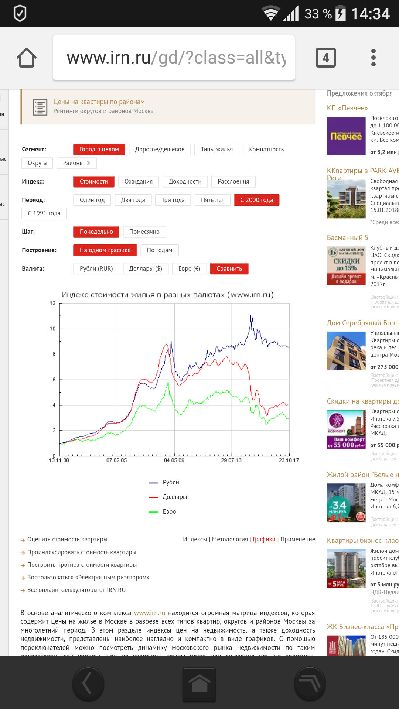Switch period to "Один год"
Viewport: 399px width, 709px height.
[92, 200]
